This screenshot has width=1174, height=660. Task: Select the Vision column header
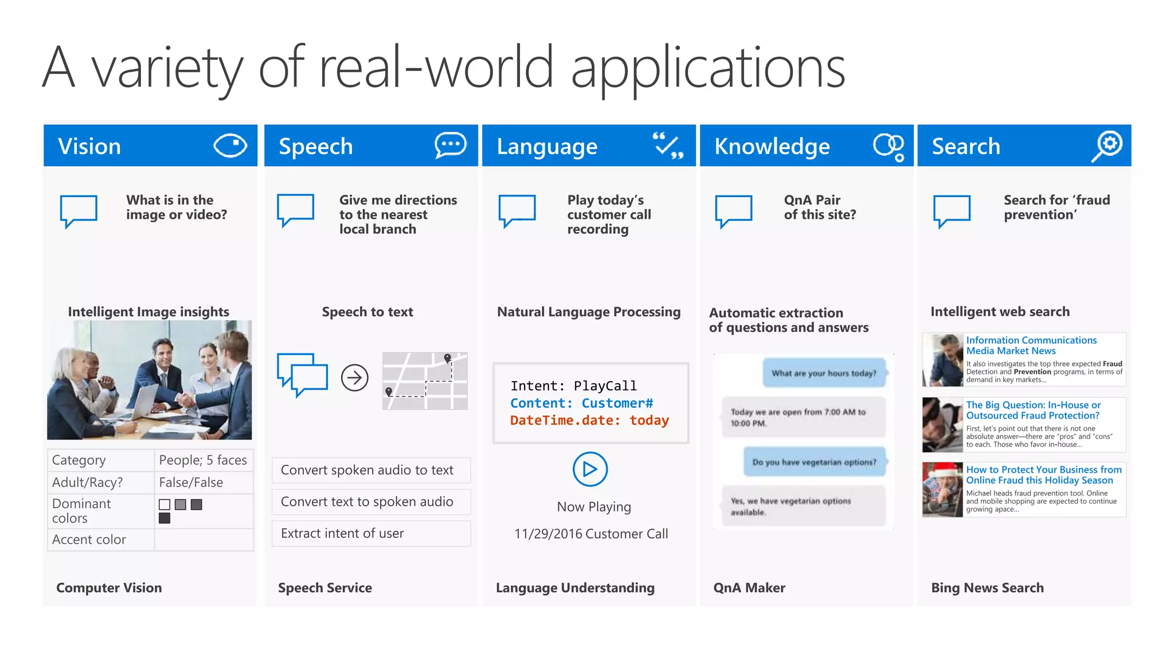(x=150, y=146)
